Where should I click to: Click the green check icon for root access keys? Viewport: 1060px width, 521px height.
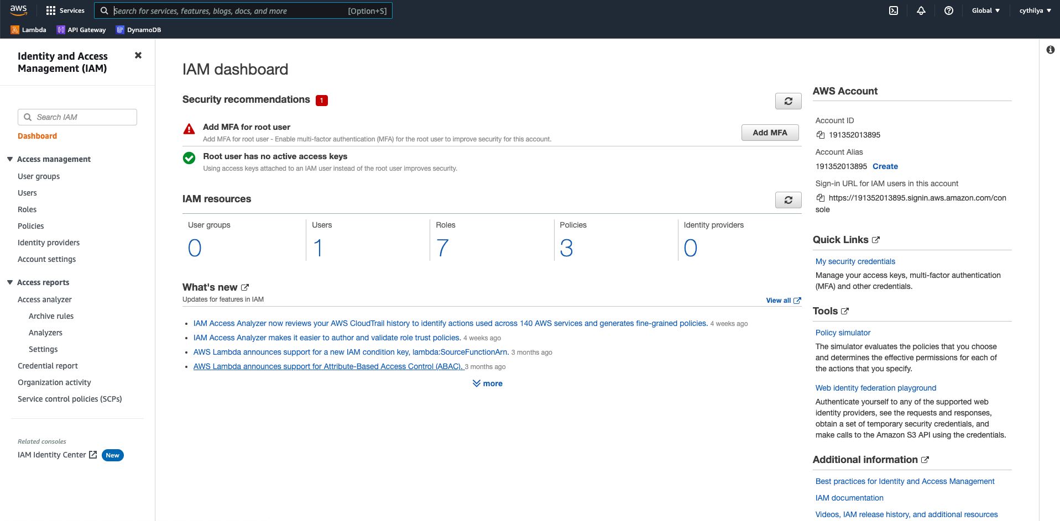pos(189,158)
